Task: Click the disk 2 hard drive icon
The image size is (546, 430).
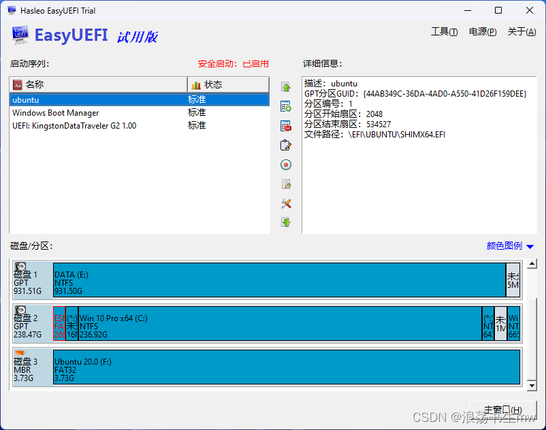Action: pos(20,310)
